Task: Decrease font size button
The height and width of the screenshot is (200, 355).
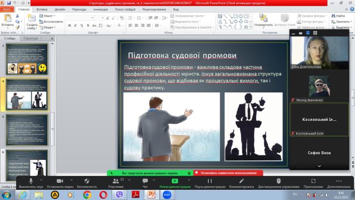Action: (x=114, y=18)
